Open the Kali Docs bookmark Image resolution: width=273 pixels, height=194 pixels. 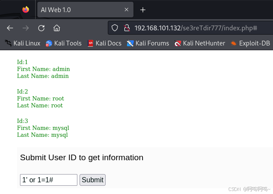click(x=104, y=43)
